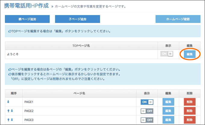Screen dimensions: 205x125
Task: Edit PAGE3 with the 編集 button
Action: coord(168,120)
